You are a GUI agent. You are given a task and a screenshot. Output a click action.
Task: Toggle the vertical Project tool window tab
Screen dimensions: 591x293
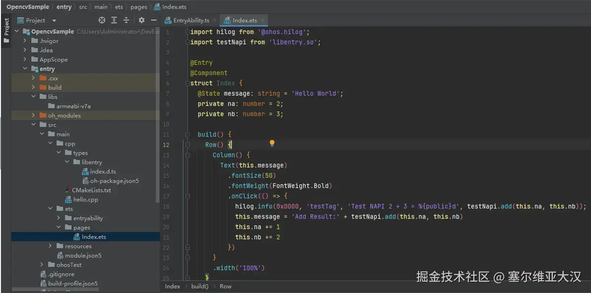(6, 30)
